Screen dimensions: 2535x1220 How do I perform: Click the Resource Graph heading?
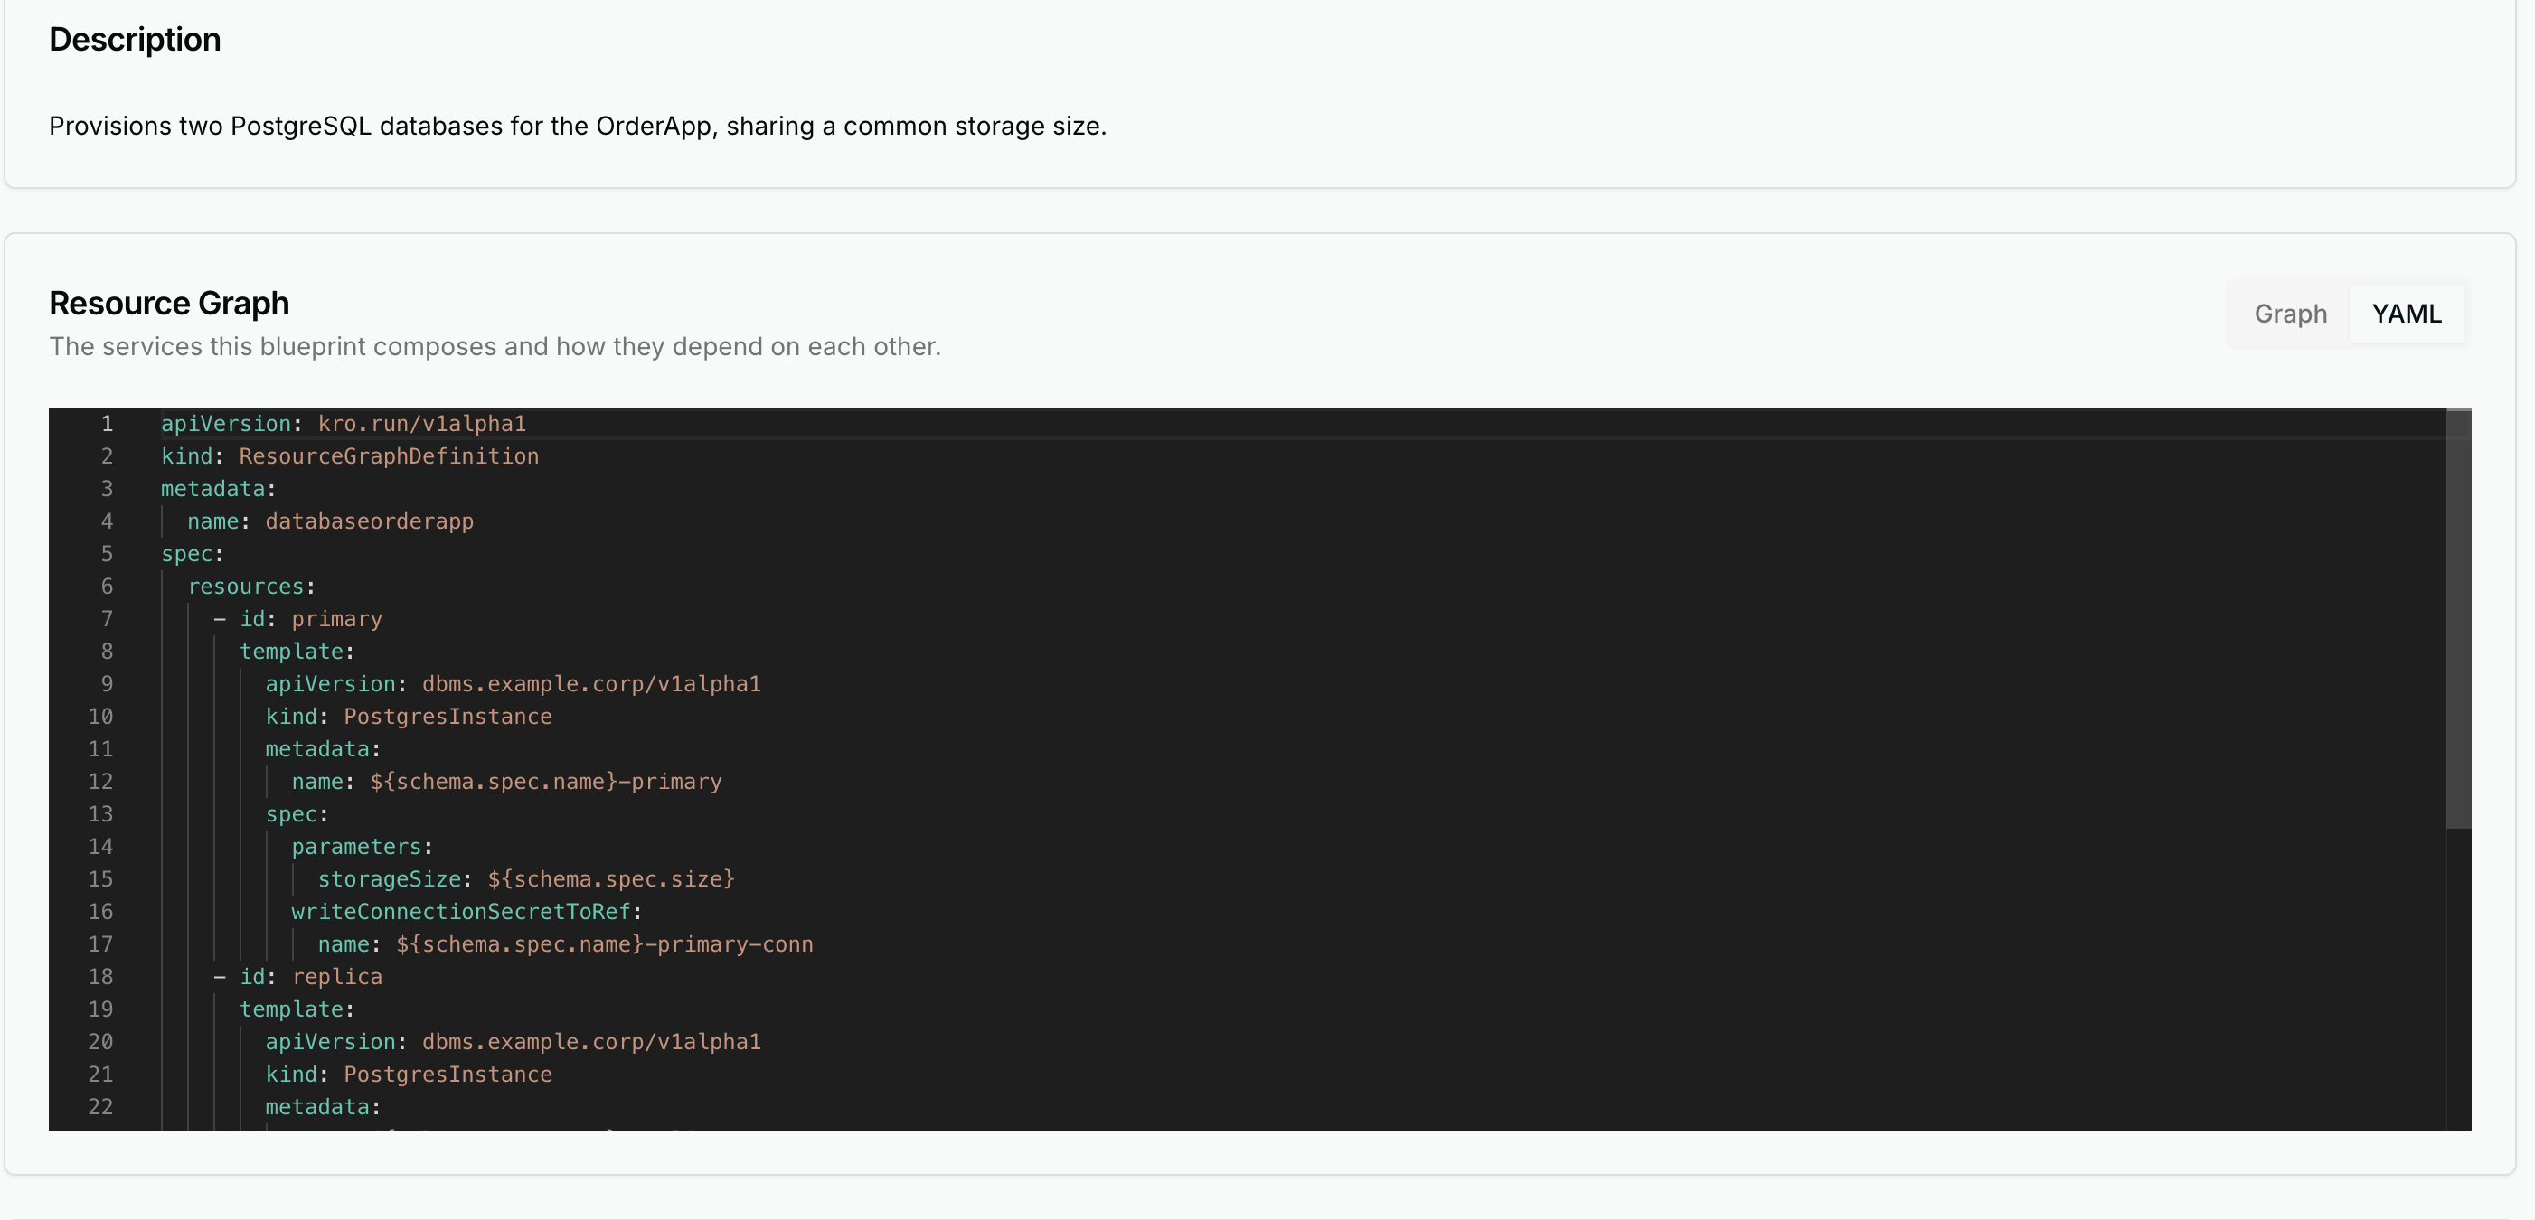click(x=169, y=303)
